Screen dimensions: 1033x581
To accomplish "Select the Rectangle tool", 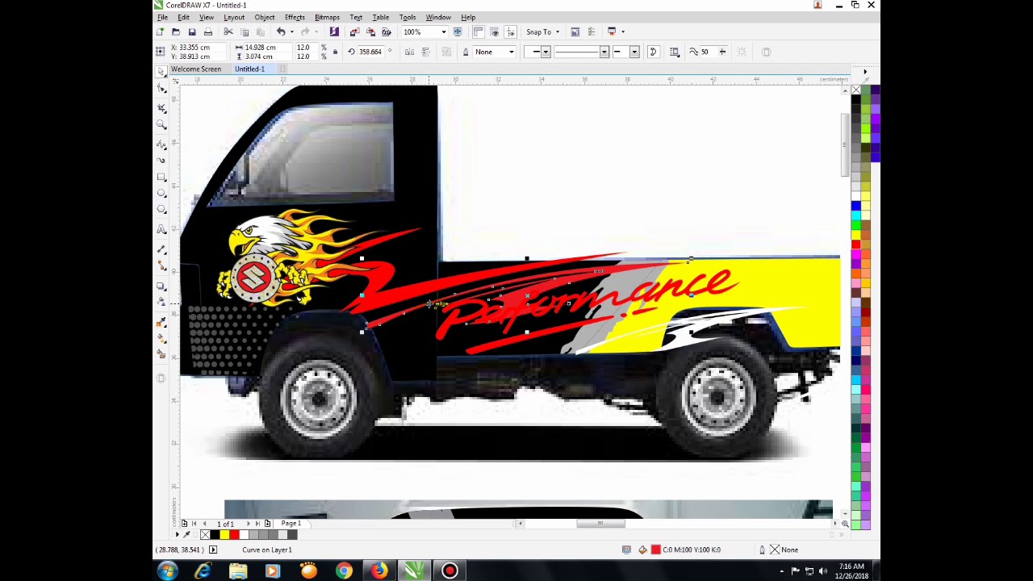I will [161, 177].
